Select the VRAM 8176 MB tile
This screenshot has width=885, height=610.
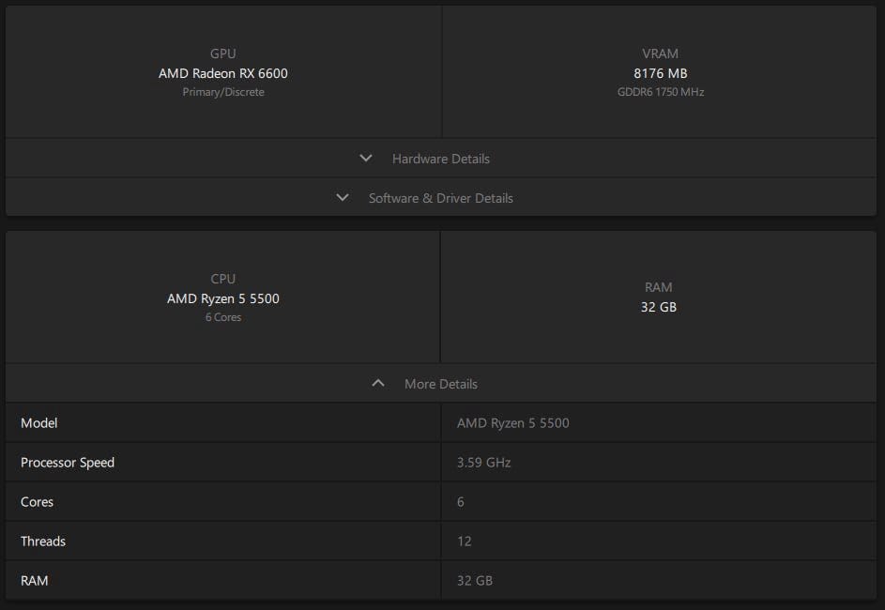(660, 72)
